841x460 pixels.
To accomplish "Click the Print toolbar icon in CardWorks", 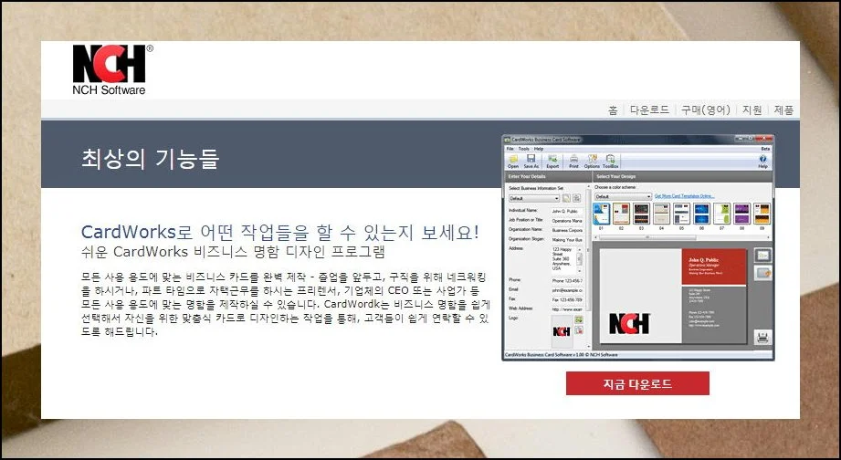I will click(x=573, y=162).
